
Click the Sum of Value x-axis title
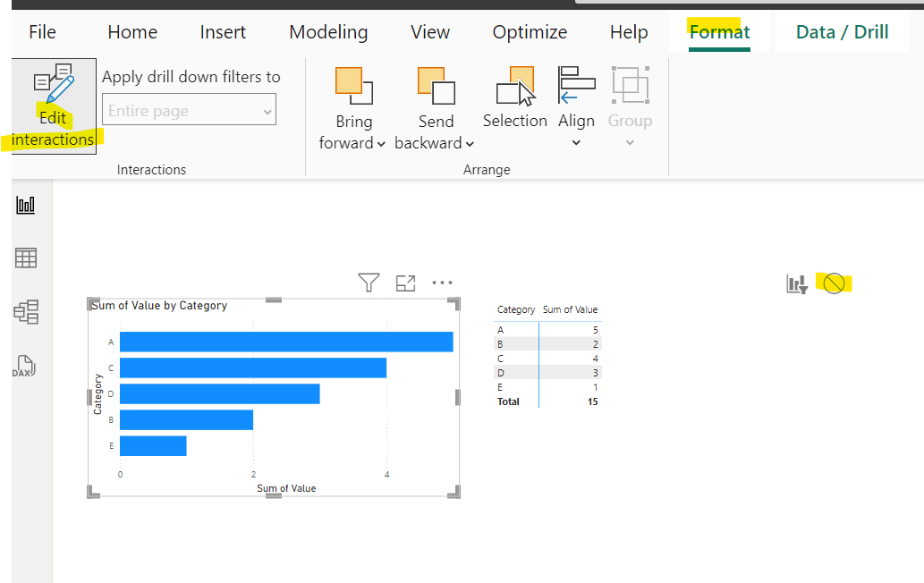click(286, 488)
